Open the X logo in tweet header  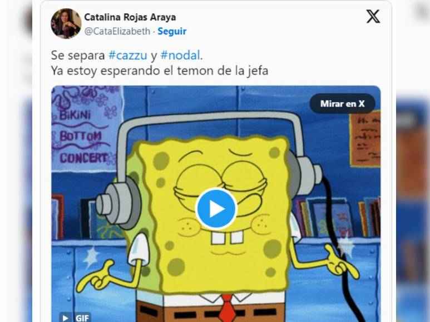point(373,17)
